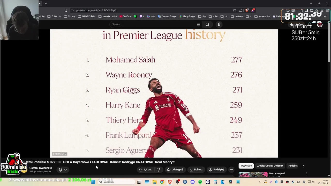Screen dimensions: 331x186
Task: Open Brave Rewards triangle icon
Action: (x=253, y=10)
